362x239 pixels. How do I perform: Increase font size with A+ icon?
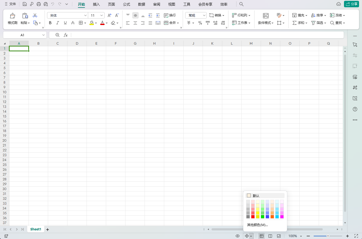pos(109,15)
